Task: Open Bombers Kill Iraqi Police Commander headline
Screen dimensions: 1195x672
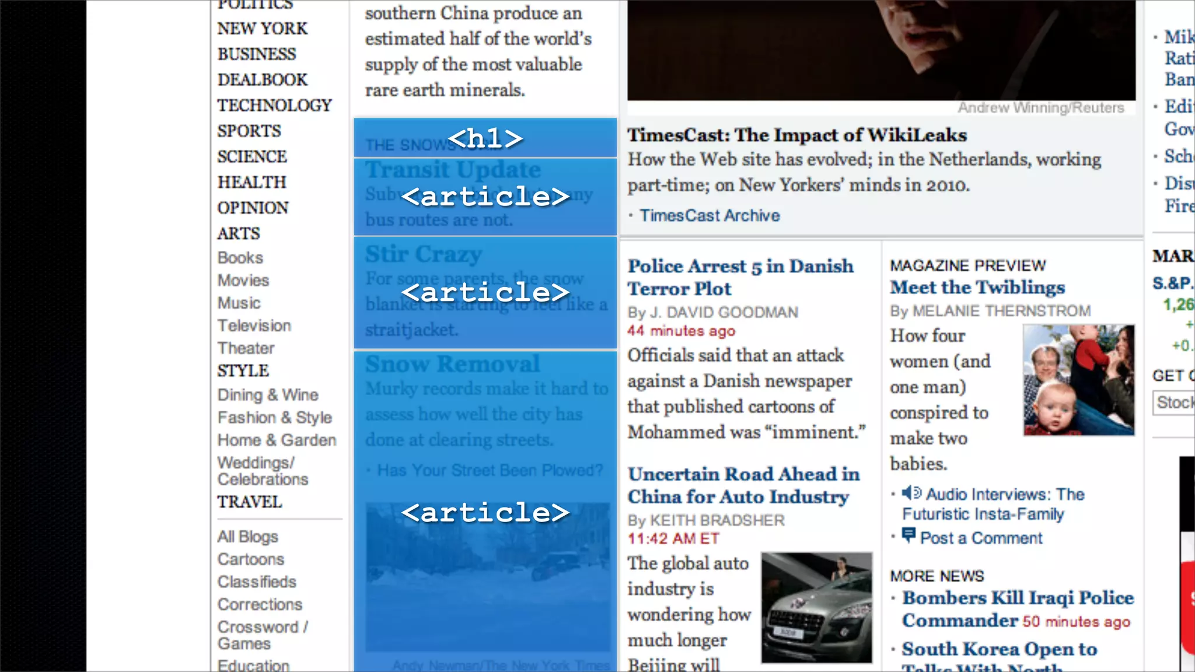Action: click(1018, 609)
